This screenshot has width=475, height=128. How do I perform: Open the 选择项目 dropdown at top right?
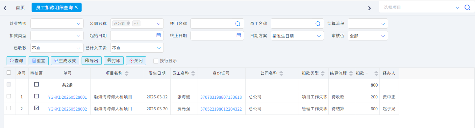(457, 7)
